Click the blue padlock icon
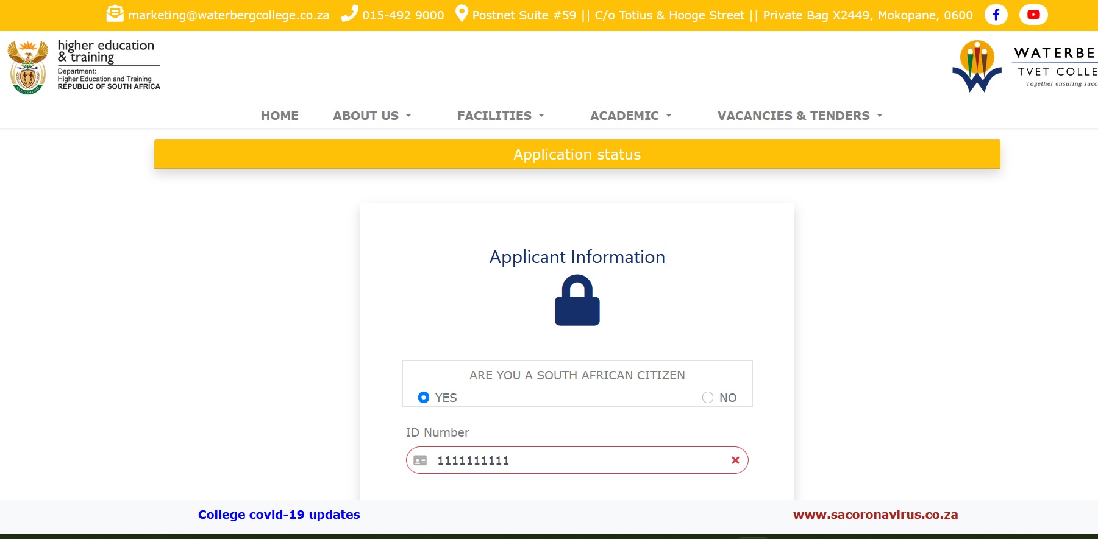The height and width of the screenshot is (539, 1098). (x=577, y=300)
